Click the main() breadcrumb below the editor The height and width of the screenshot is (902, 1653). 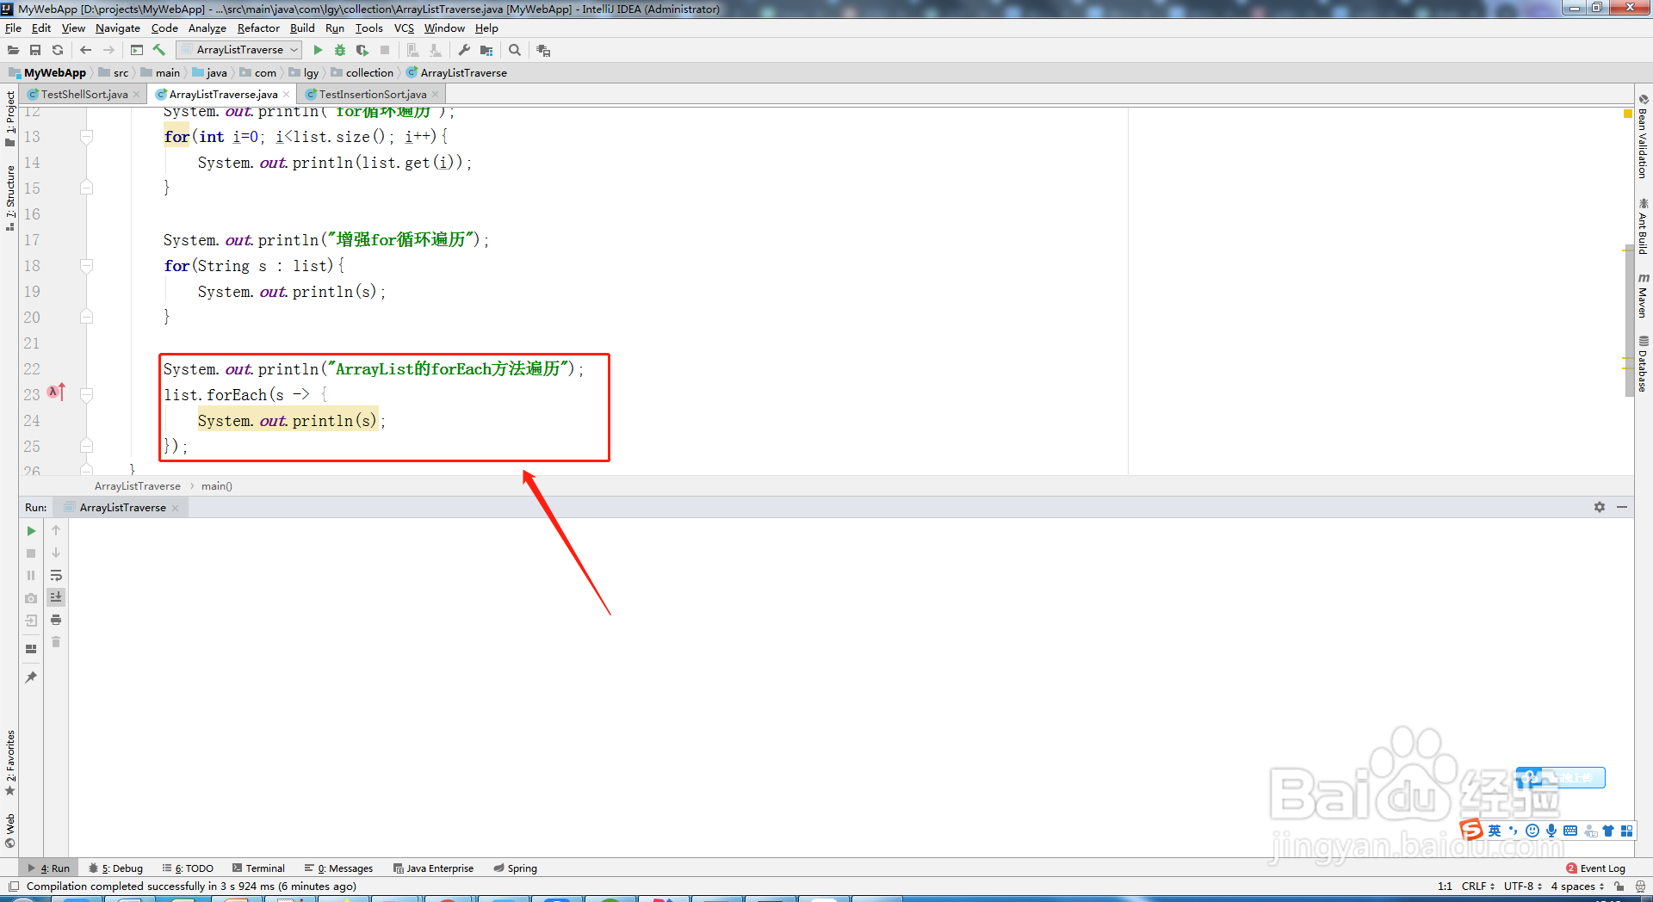coord(217,486)
